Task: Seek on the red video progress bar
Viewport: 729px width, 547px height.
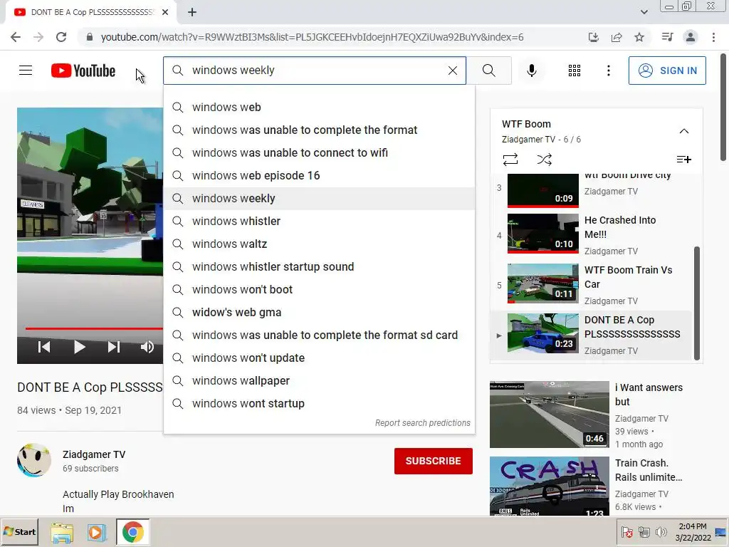Action: (94, 328)
